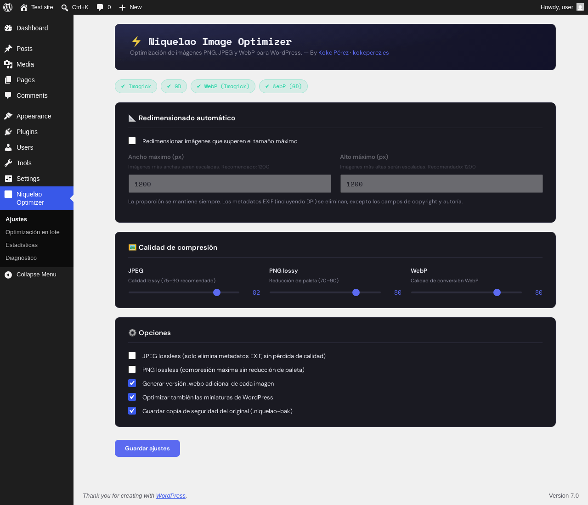Open the Posts menu
Screen dimensions: 588x505
[x=37, y=49]
